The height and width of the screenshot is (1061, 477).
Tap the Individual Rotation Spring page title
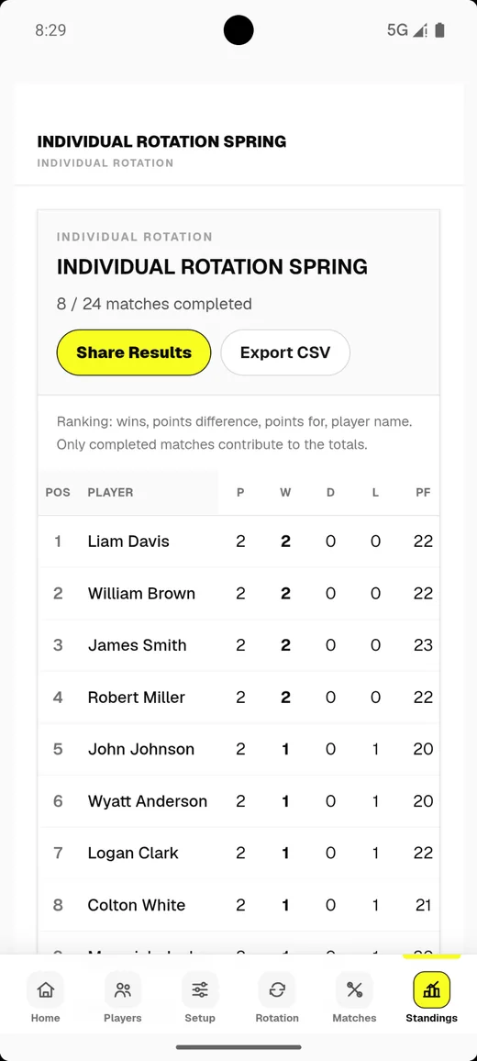161,141
